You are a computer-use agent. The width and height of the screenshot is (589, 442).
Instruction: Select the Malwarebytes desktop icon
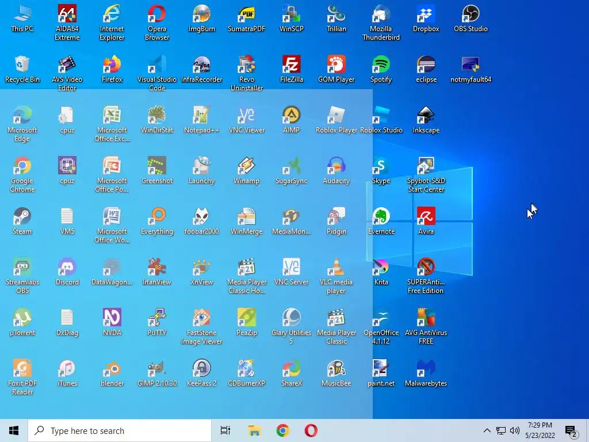click(426, 374)
